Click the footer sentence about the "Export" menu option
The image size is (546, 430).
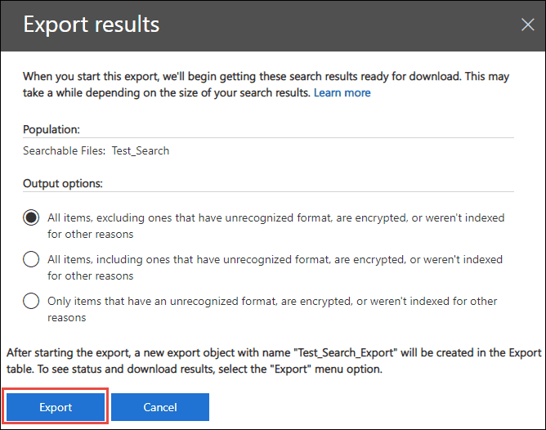pos(204,369)
